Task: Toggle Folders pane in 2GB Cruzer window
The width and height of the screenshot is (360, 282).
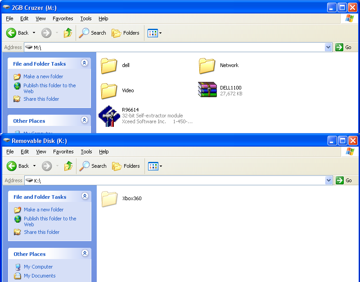Action: pos(126,33)
